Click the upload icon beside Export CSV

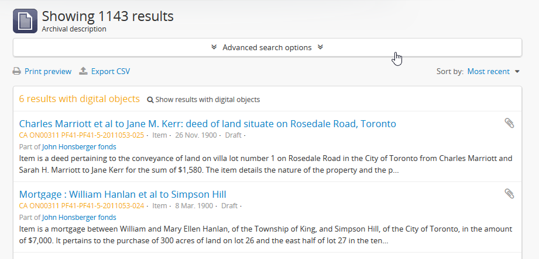[x=84, y=71]
